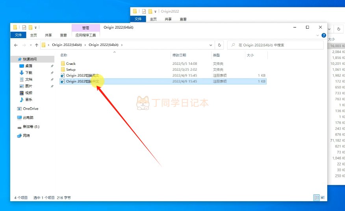
Task: Refresh the Origin 2022(64bit) folder view
Action: 219,45
